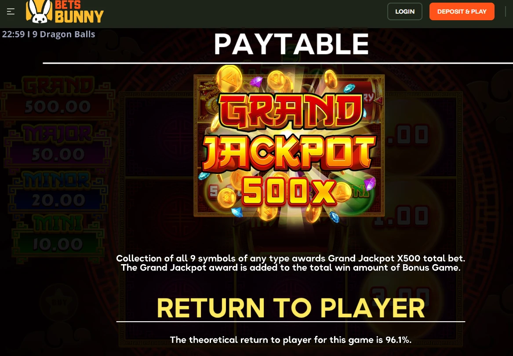Click the RETURN TO PLAYER heading
This screenshot has width=513, height=356.
pyautogui.click(x=291, y=308)
